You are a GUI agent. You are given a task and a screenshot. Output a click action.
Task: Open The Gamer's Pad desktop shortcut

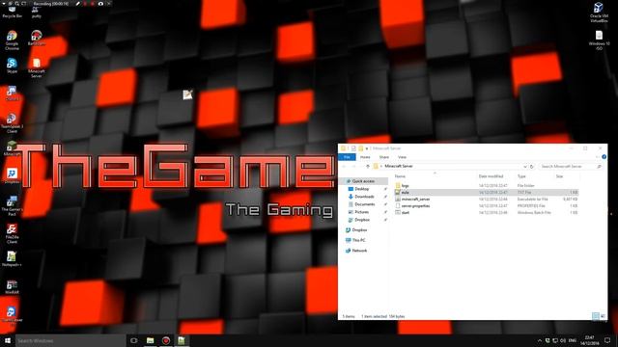(12, 205)
